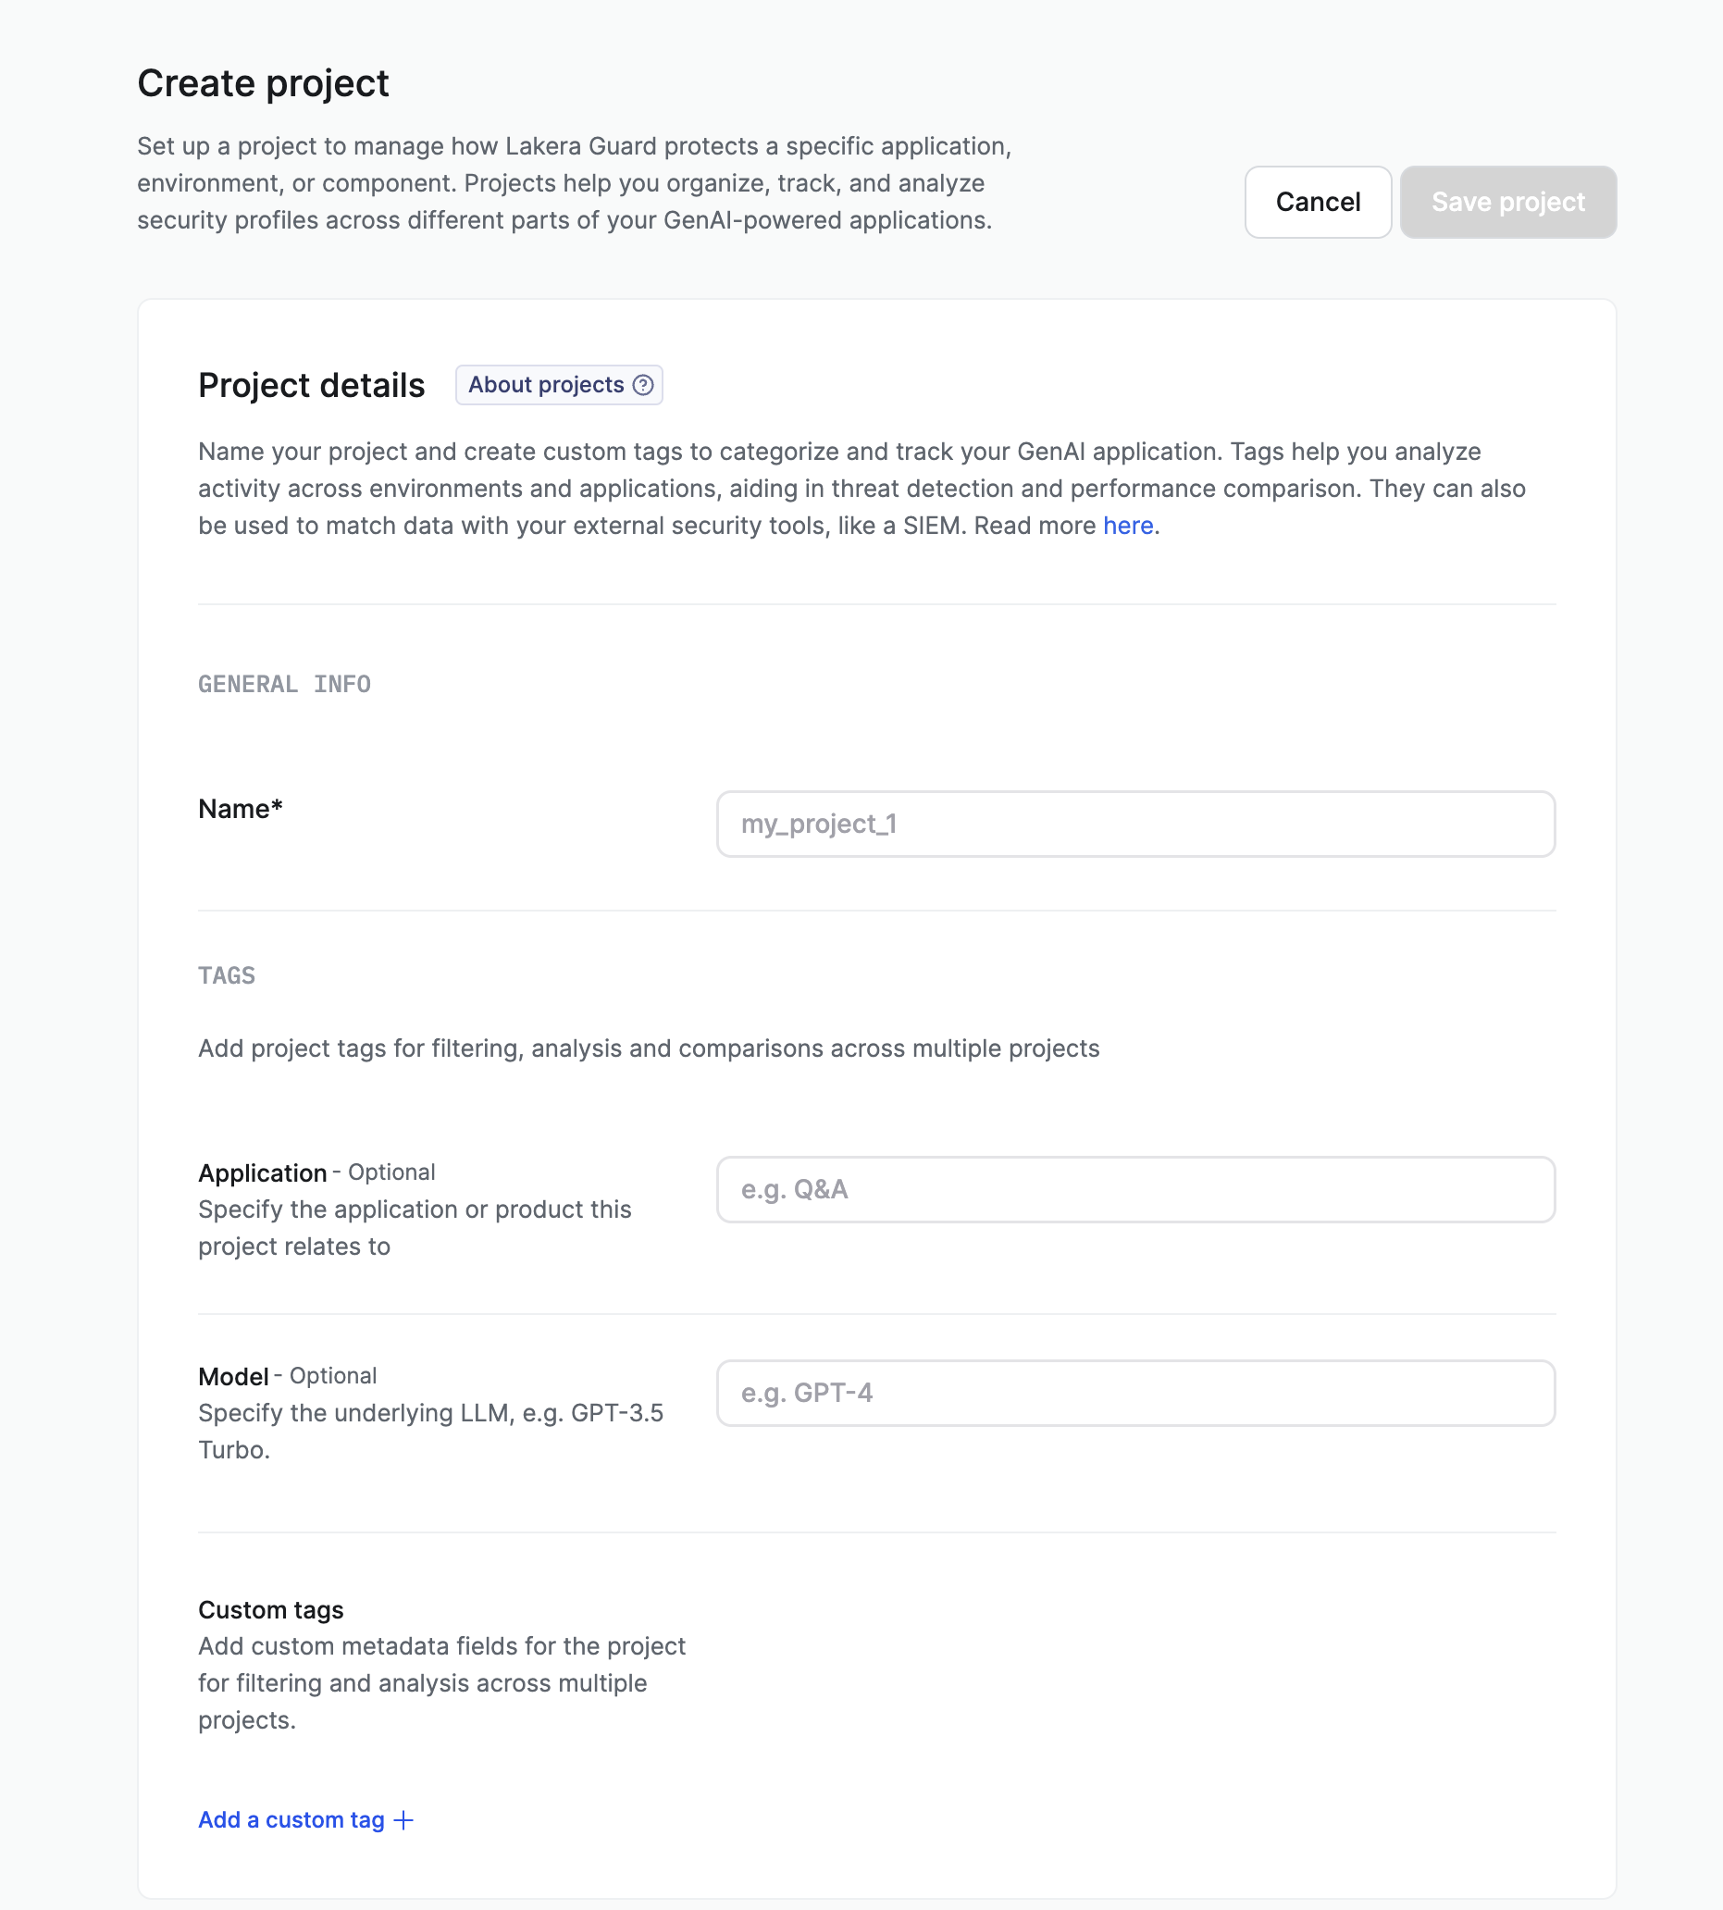
Task: Click the Add a custom tag link
Action: [x=290, y=1819]
